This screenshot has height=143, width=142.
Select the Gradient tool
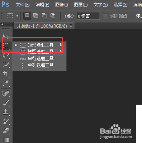6,140
